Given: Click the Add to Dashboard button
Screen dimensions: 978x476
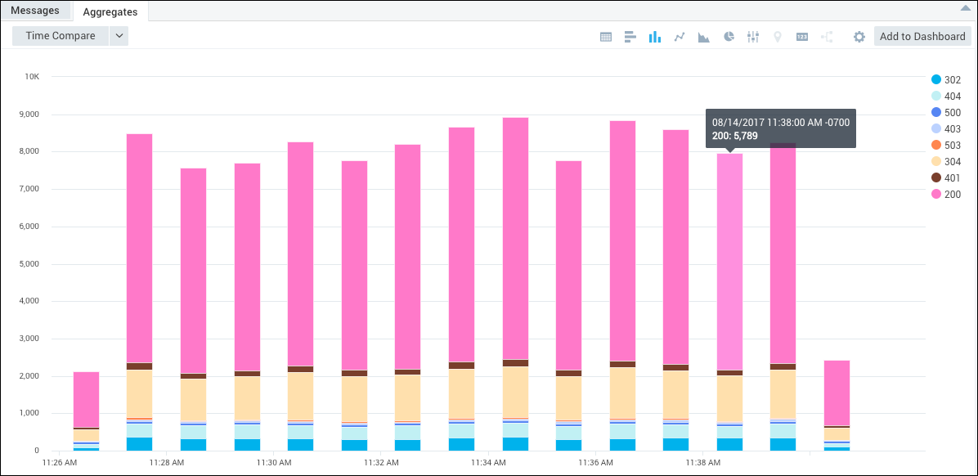Looking at the screenshot, I should pos(922,36).
